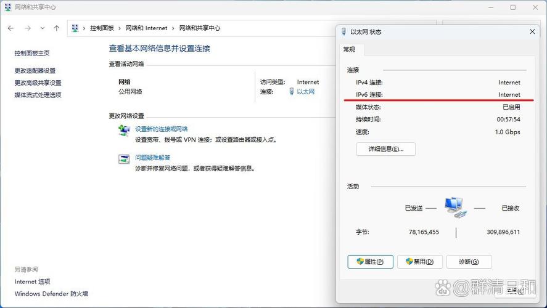Viewport: 547px width, 308px height.
Task: Click the network activity computers icon
Action: 455,208
